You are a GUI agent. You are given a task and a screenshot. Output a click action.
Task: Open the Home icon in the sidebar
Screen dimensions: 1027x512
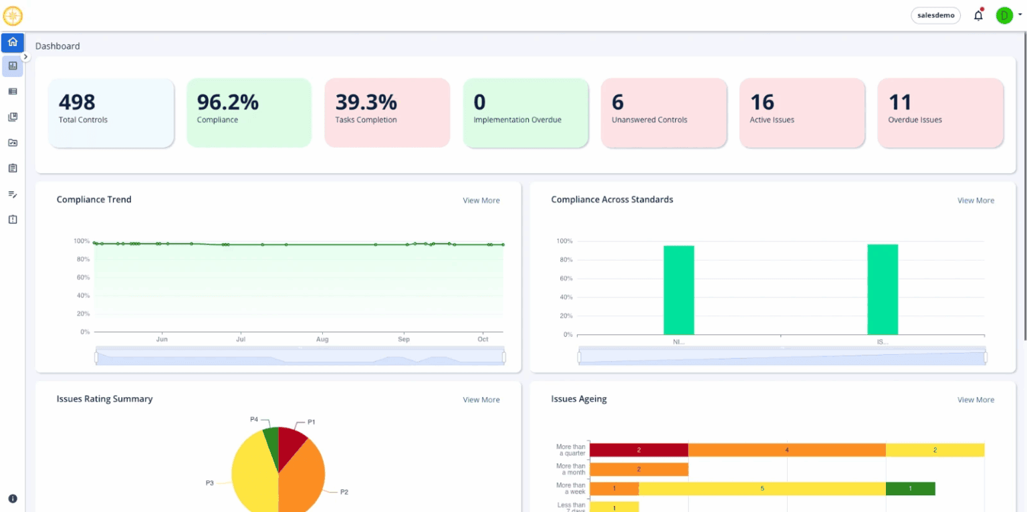pos(13,42)
